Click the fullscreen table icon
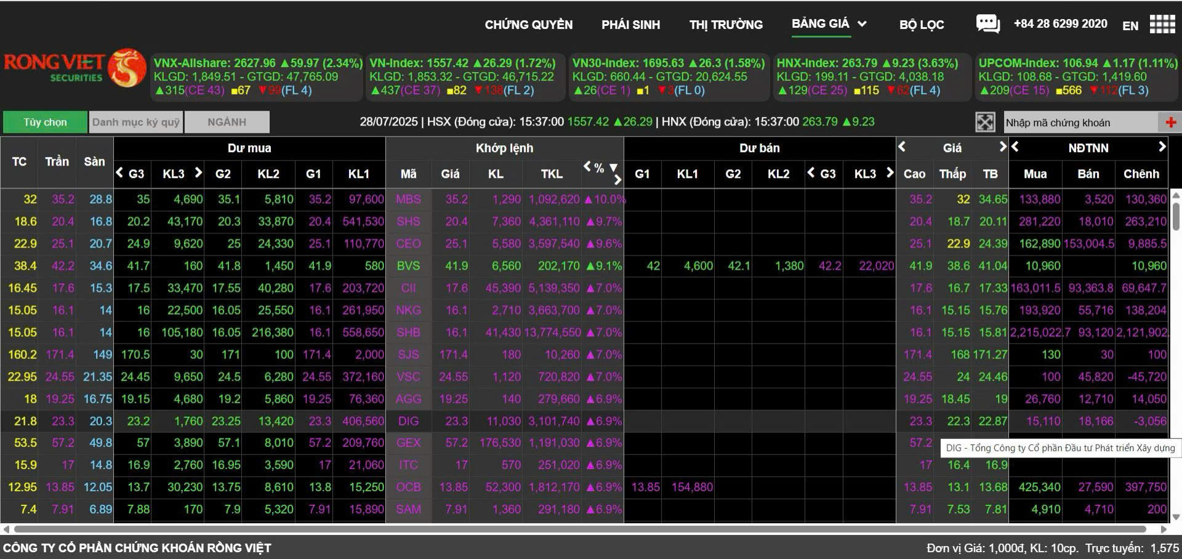Image resolution: width=1182 pixels, height=559 pixels. point(985,123)
